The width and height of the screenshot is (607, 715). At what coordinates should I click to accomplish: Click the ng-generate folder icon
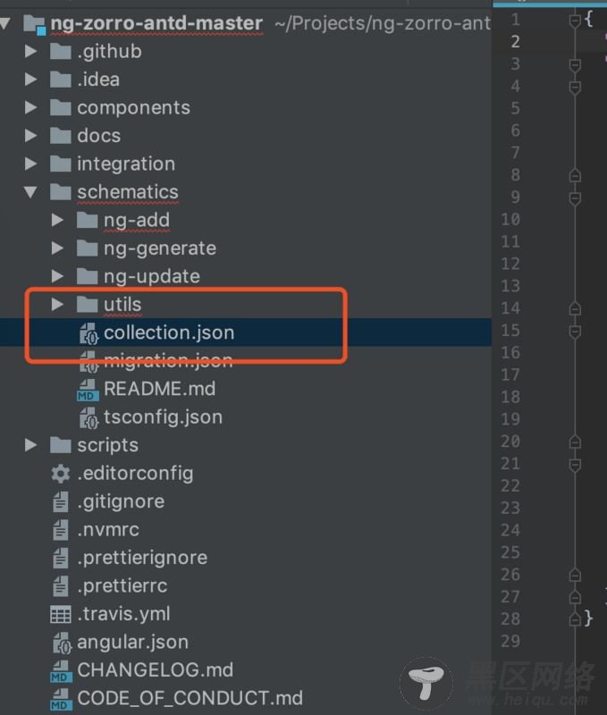pyautogui.click(x=87, y=248)
